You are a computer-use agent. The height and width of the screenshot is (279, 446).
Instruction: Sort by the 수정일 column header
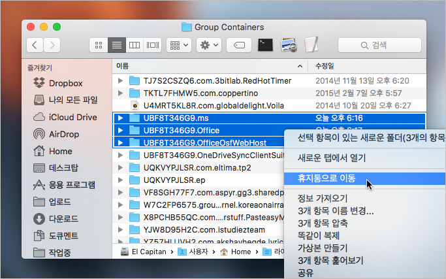(x=367, y=66)
